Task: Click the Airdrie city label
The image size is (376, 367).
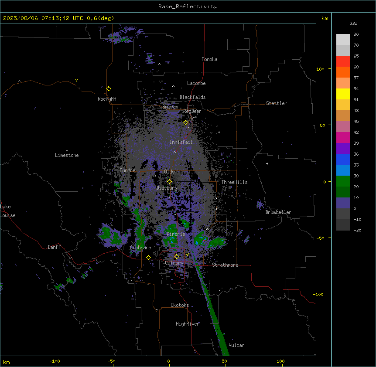Action: (x=176, y=234)
